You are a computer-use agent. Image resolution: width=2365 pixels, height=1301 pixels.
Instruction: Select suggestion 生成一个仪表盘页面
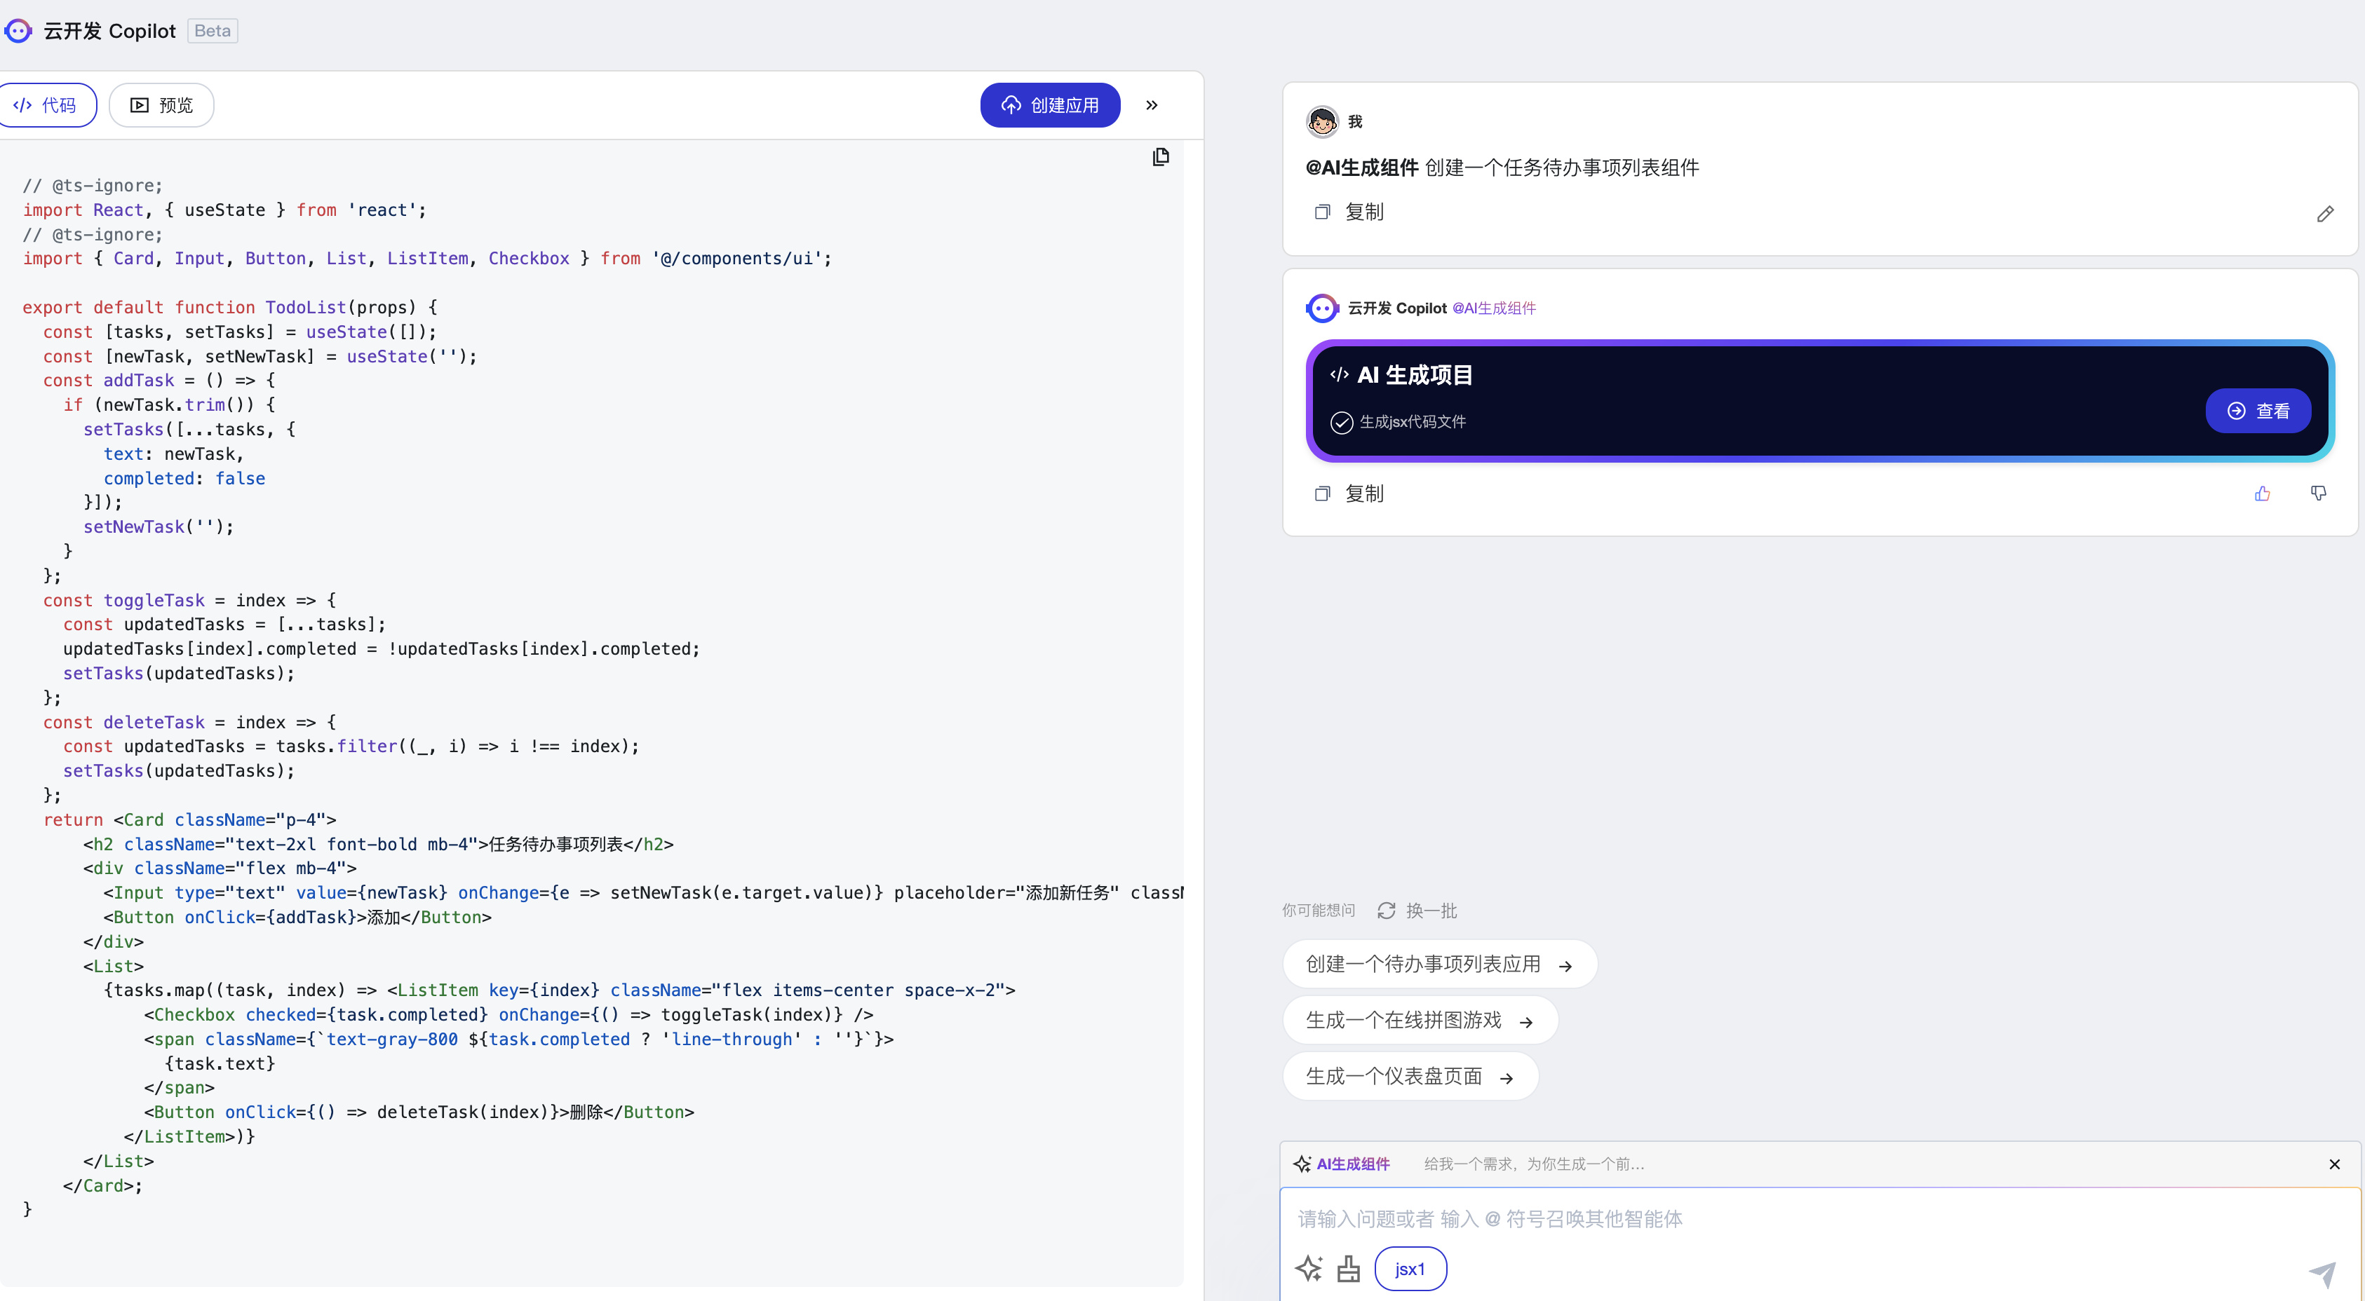[1409, 1076]
